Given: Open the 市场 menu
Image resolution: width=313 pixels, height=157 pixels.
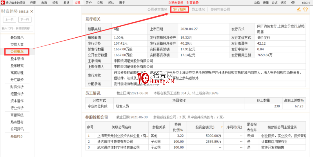Looking at the screenshot, I should (44, 3).
